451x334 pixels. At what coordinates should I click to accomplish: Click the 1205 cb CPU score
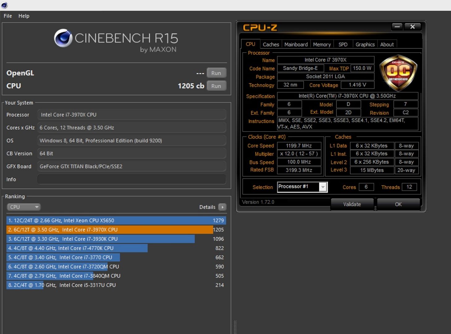[191, 86]
